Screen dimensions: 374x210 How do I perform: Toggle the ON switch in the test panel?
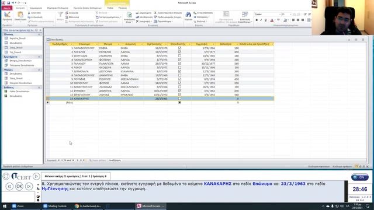360,177
